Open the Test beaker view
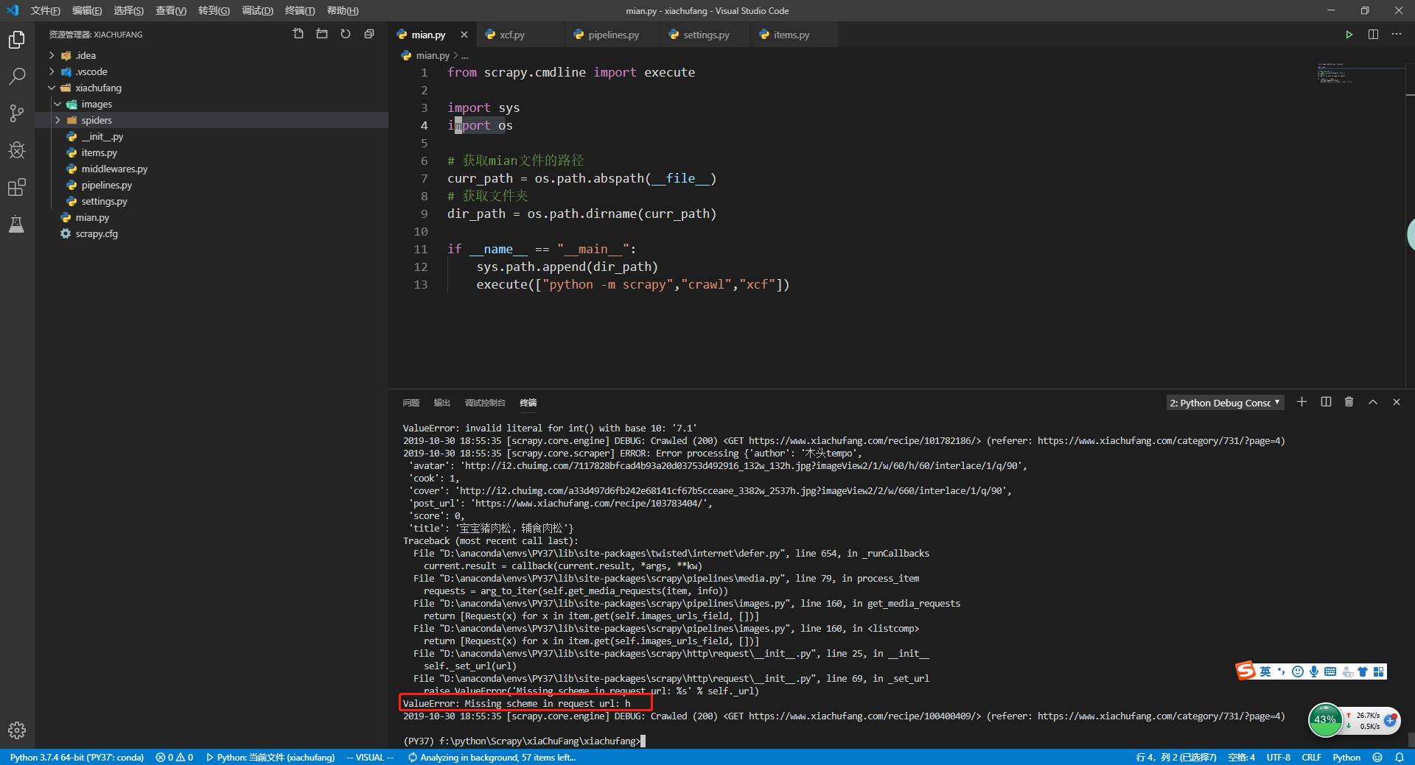This screenshot has width=1415, height=765. pyautogui.click(x=17, y=224)
